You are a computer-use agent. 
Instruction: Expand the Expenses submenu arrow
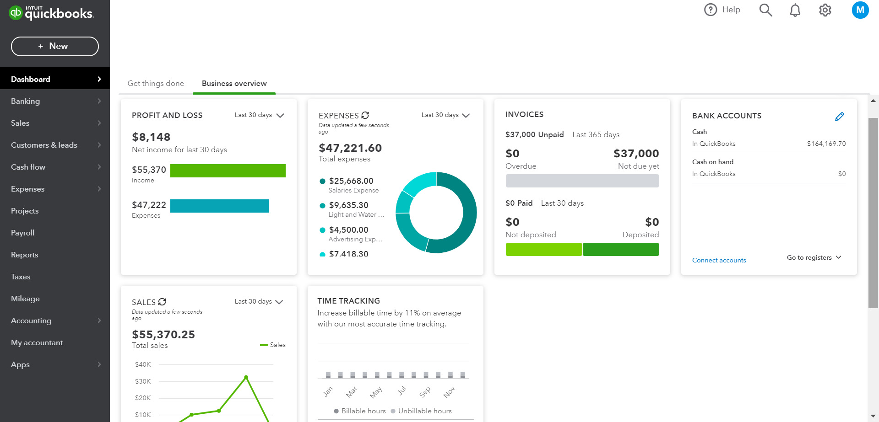99,189
